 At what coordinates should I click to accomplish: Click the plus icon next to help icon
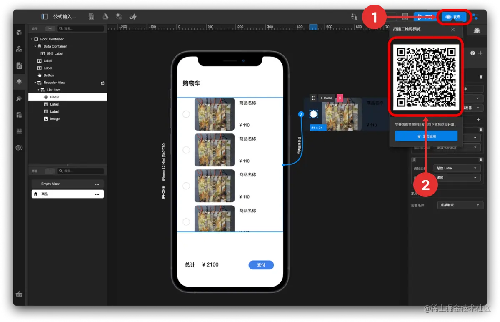[480, 53]
